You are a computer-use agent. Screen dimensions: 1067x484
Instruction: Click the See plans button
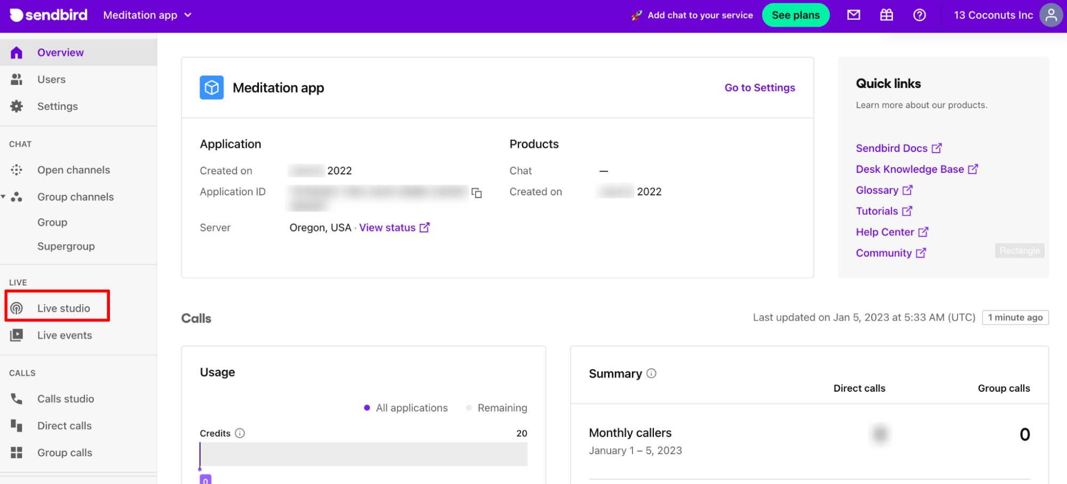pos(795,15)
